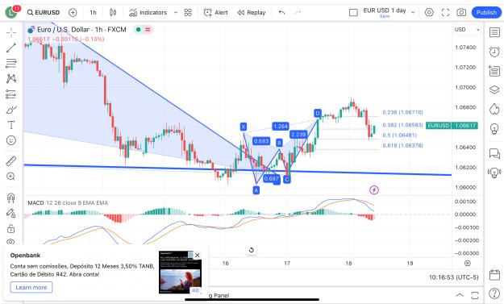Select the Euro / U.S. Dollar chart title
Viewport: 504px width, 304px height.
[81, 30]
